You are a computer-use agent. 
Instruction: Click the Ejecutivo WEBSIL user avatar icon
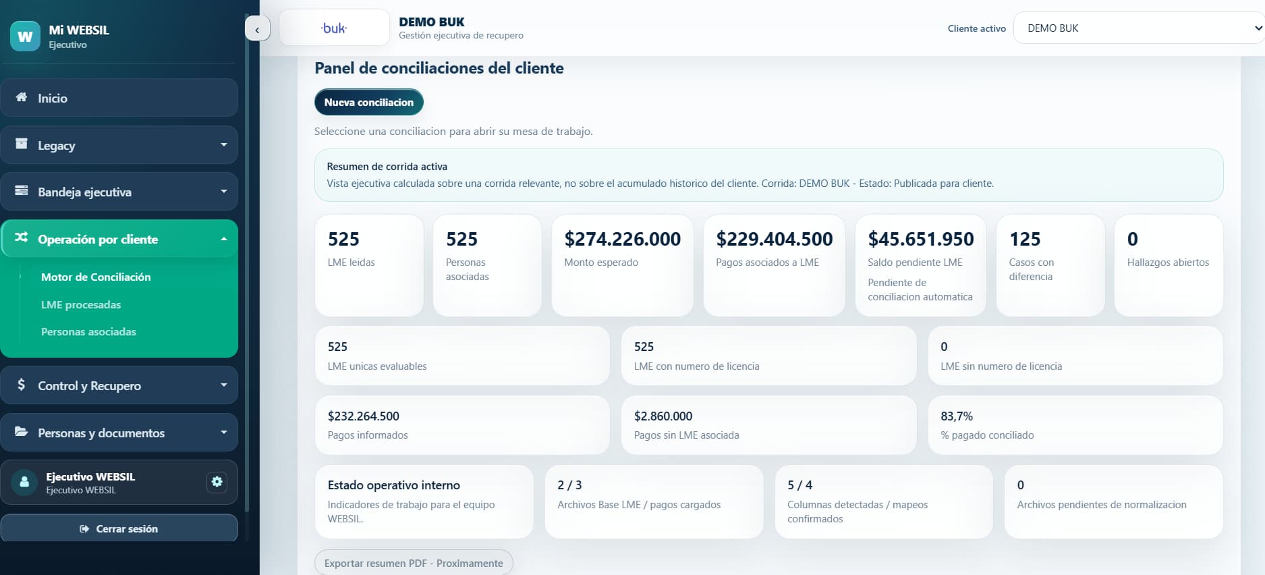click(x=25, y=483)
